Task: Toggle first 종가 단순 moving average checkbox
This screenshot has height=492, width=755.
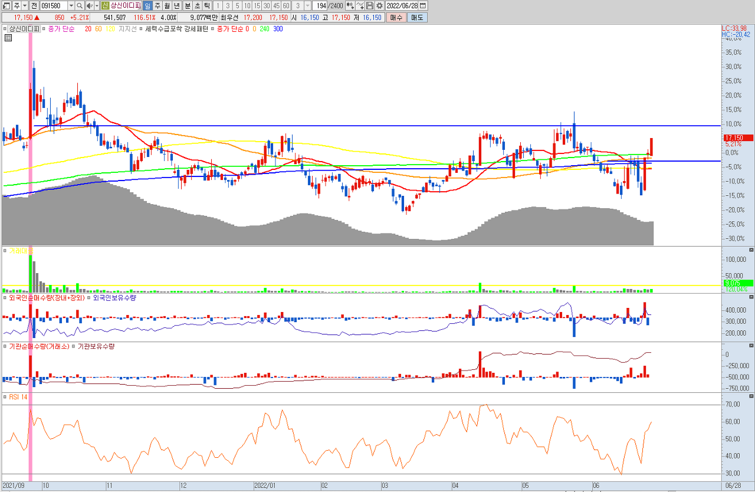Action: coord(44,28)
